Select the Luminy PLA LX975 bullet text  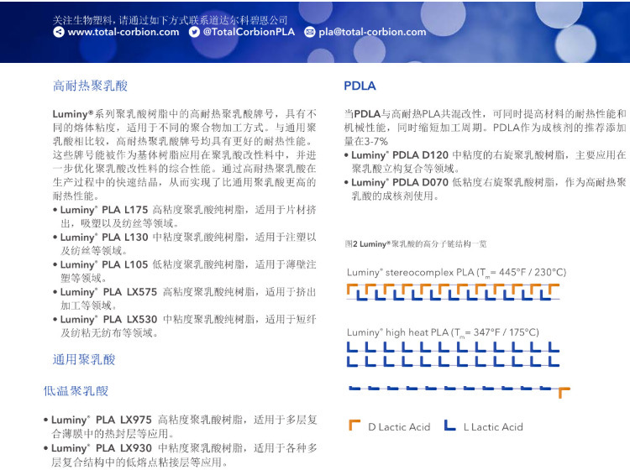pos(181,426)
